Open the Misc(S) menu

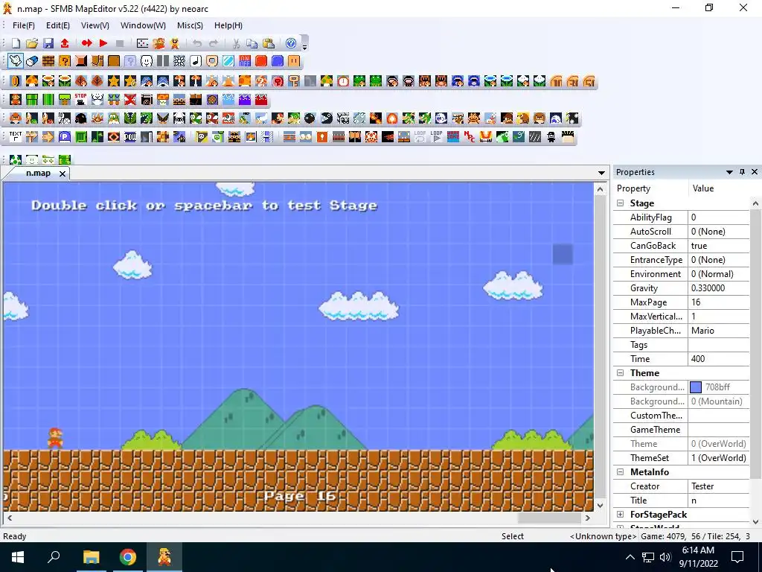coord(190,25)
